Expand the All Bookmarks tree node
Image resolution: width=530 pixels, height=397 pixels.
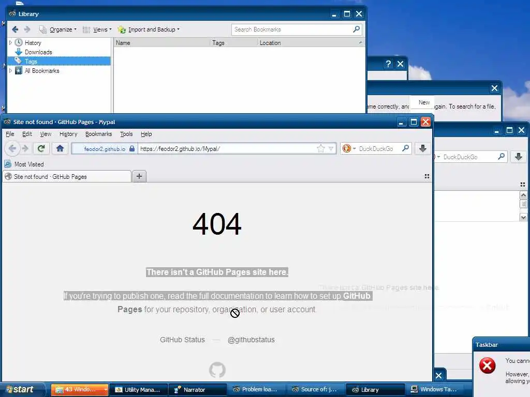click(x=10, y=70)
